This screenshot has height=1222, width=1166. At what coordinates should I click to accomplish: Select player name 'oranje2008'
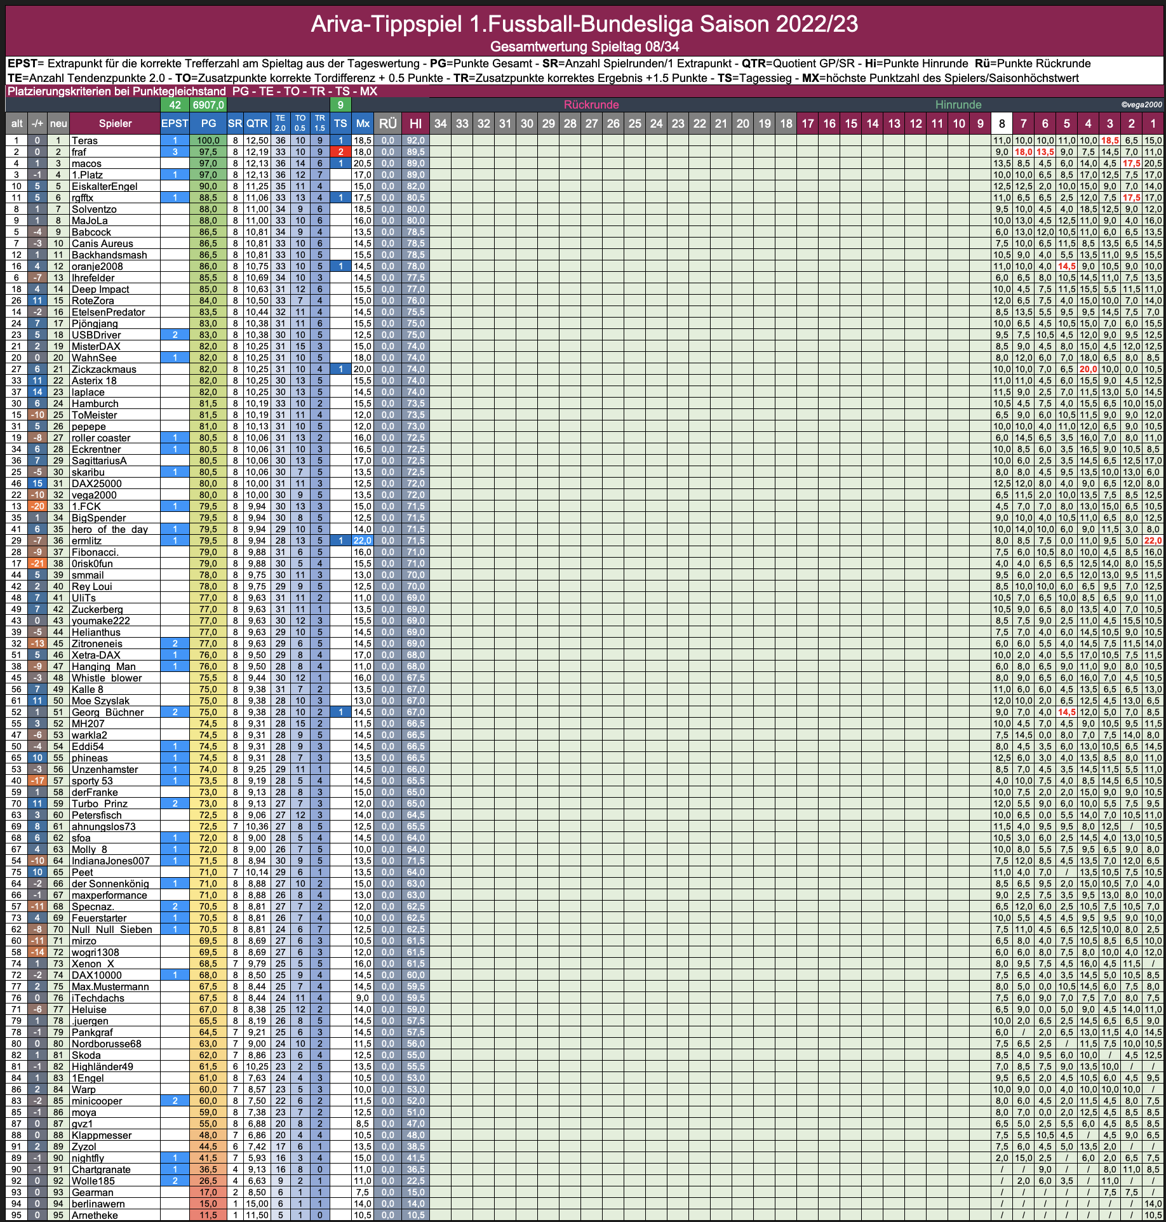point(97,266)
